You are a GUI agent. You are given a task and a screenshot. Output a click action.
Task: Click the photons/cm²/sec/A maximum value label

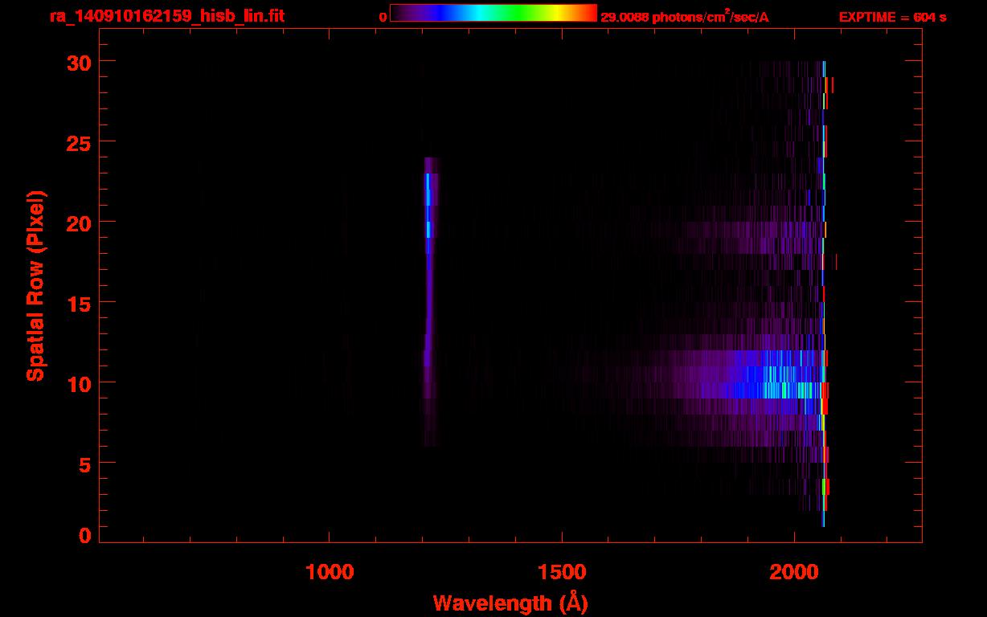point(685,17)
